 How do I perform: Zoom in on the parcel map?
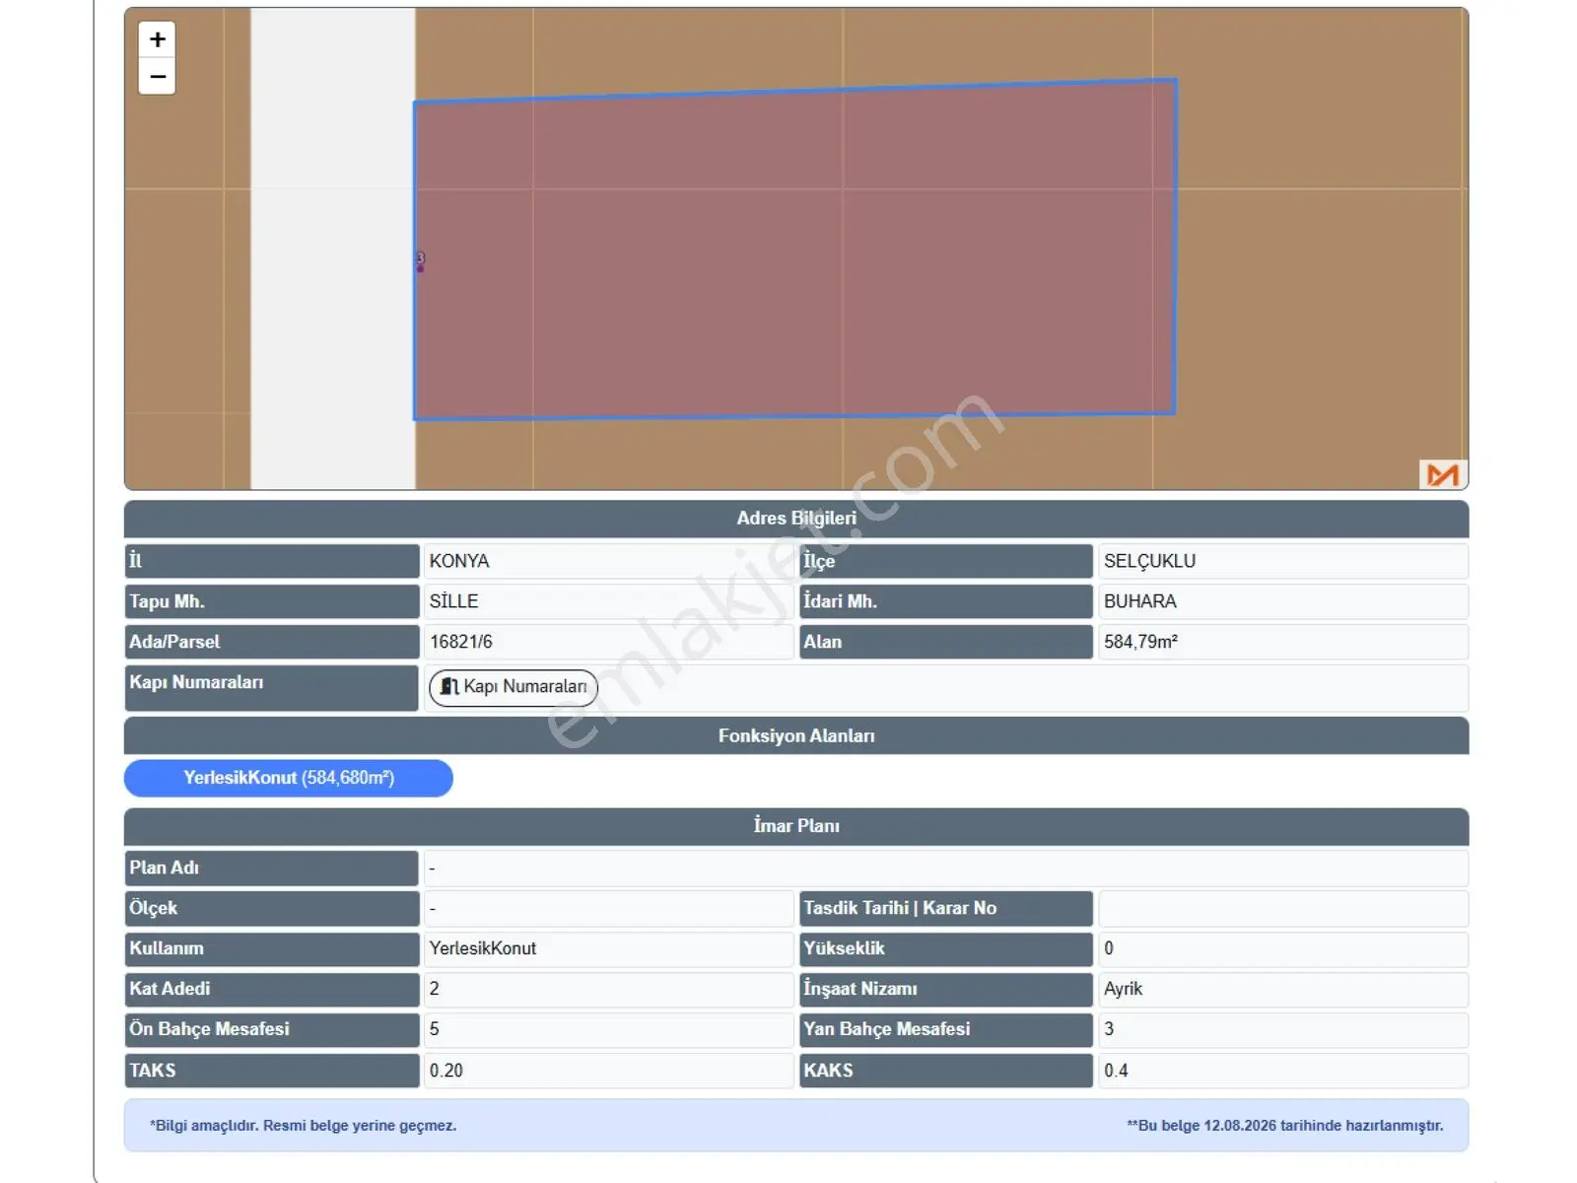coord(157,39)
